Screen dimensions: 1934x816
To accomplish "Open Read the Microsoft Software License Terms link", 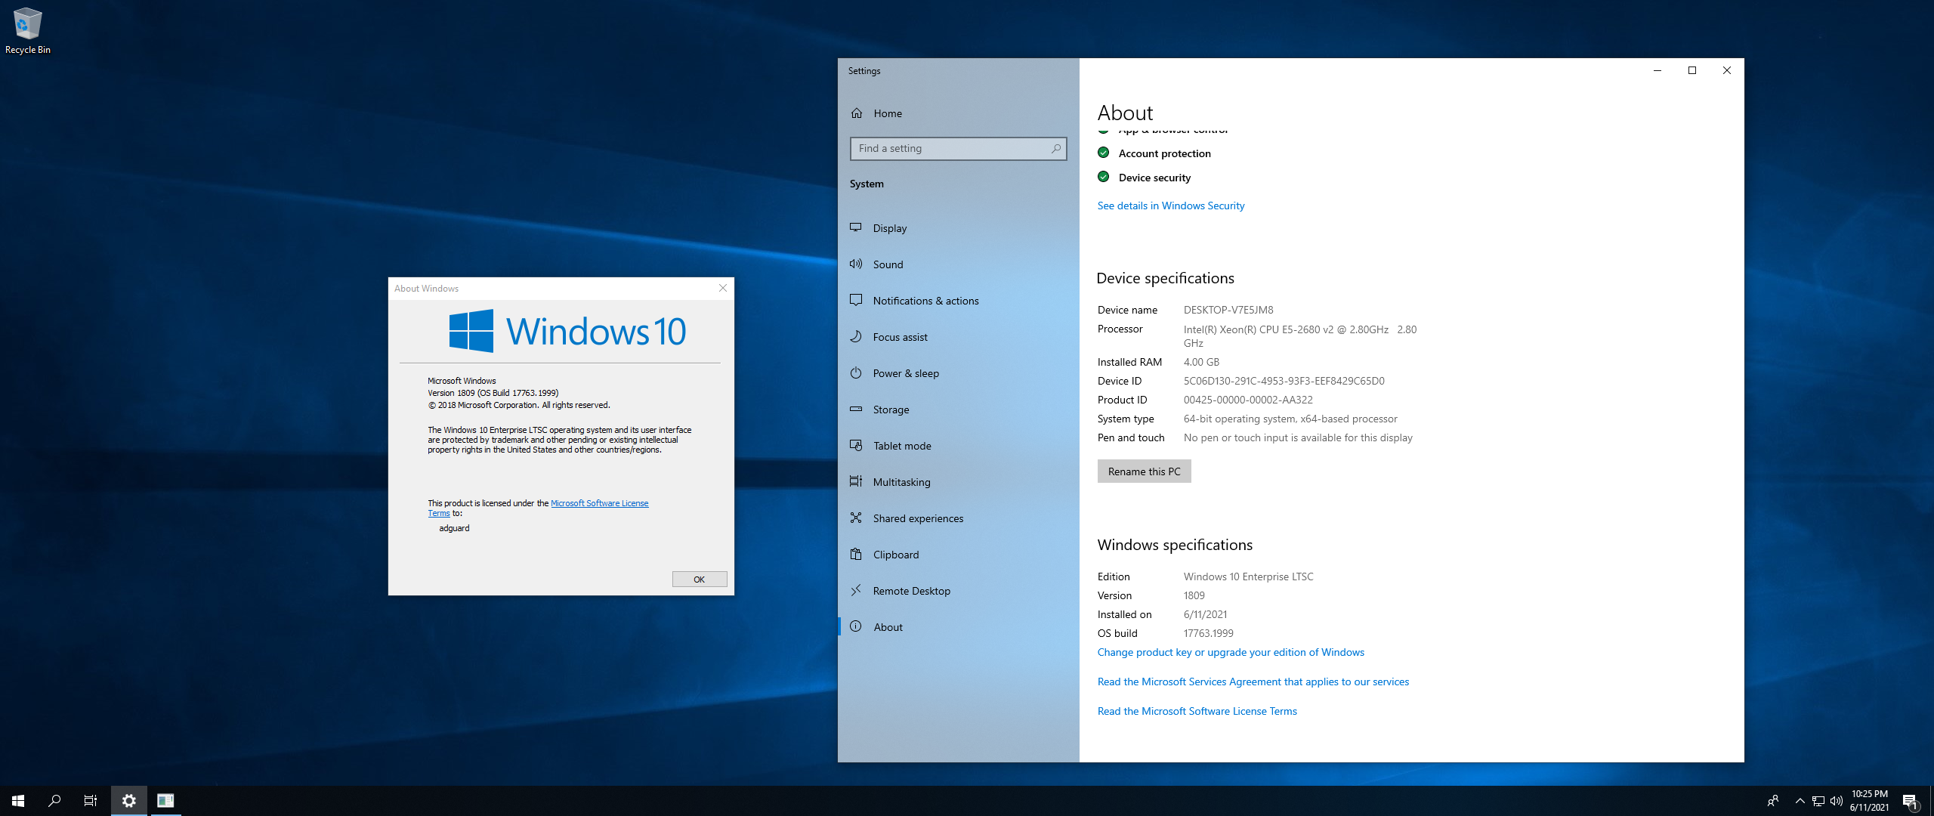I will [1197, 711].
